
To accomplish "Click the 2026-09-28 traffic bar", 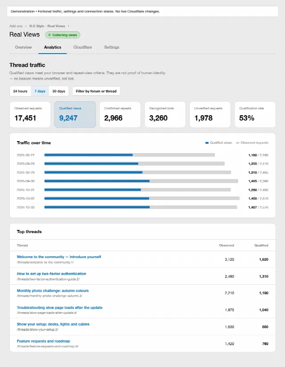I will [134, 163].
